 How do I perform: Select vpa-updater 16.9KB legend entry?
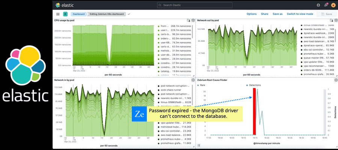tap(317, 62)
